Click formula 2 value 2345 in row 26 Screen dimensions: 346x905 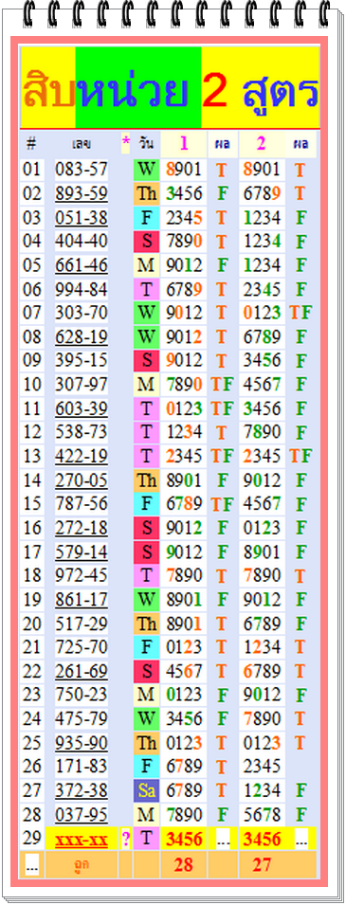click(262, 767)
